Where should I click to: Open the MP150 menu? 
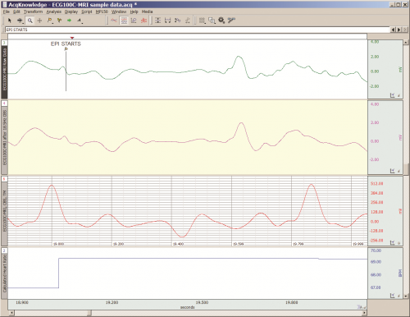102,11
